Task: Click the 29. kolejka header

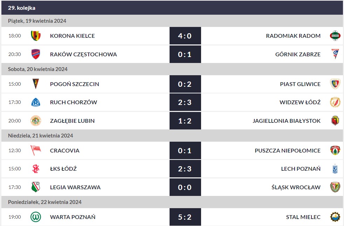Action: coord(22,8)
